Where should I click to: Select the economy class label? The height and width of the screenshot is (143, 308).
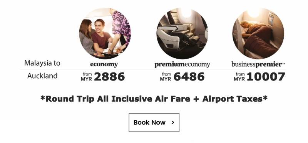point(104,64)
